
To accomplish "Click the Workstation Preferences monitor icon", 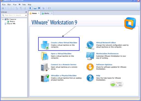I will pyautogui.click(x=90, y=56).
